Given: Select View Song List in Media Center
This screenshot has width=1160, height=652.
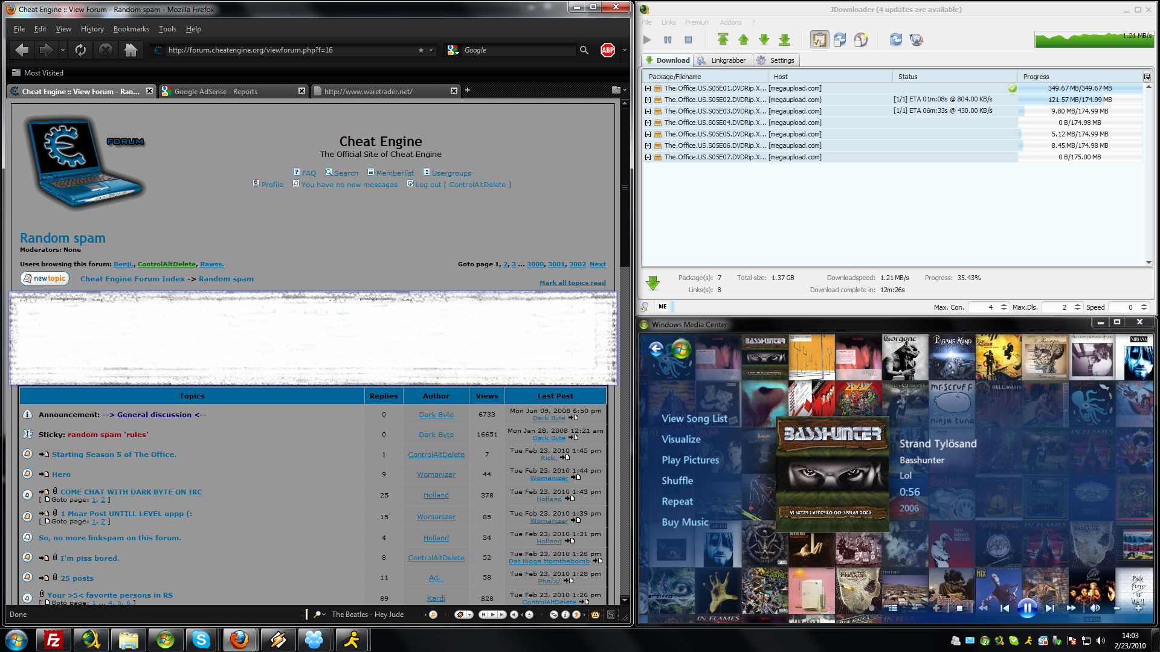Looking at the screenshot, I should (x=694, y=418).
